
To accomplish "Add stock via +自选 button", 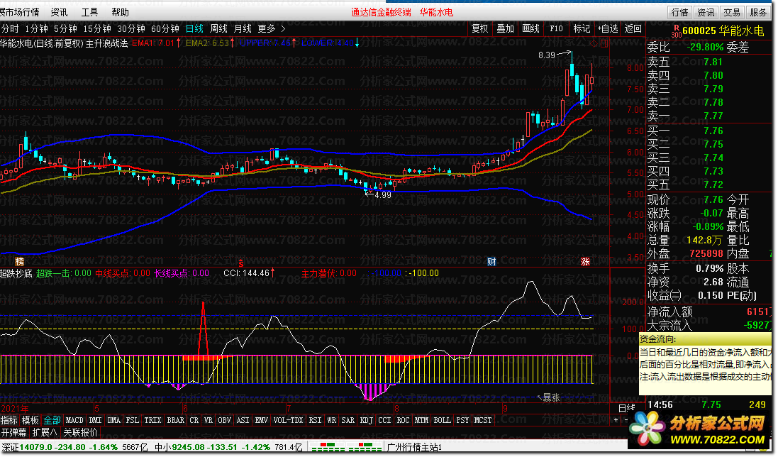I will 607,29.
